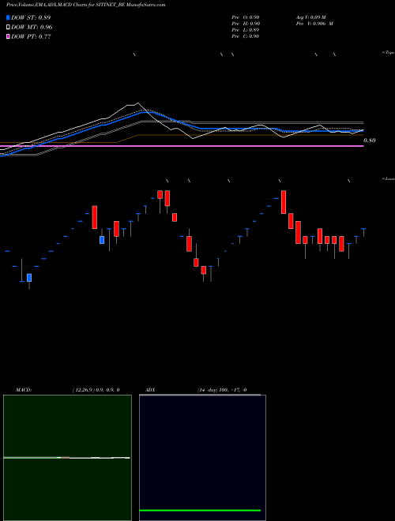Click the 'Pre V: 0.906 M' value
395x521 pixels.
[x=314, y=24]
